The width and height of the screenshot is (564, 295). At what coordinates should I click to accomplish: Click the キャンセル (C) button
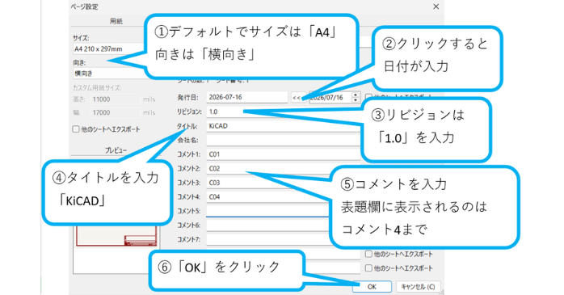coord(418,287)
